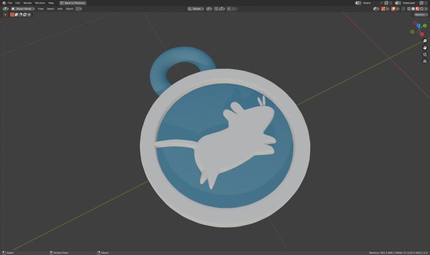Toggle perspective/orthographic grid icon

[x=425, y=61]
